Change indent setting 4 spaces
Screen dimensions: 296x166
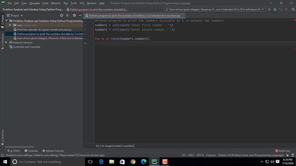(x=211, y=155)
